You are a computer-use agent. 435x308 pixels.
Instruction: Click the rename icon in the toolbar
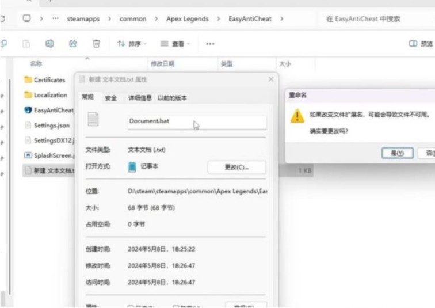(49, 44)
